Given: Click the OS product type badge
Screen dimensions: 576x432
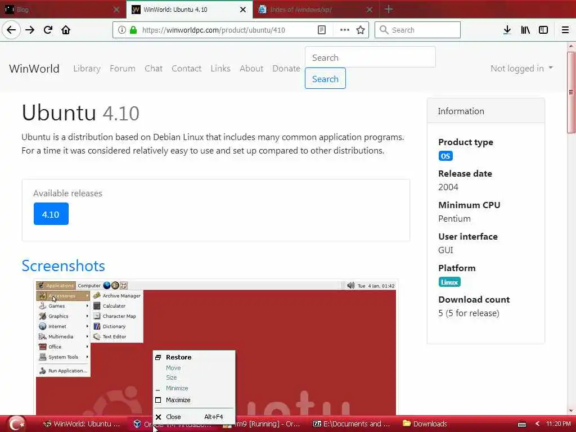Looking at the screenshot, I should click(445, 156).
